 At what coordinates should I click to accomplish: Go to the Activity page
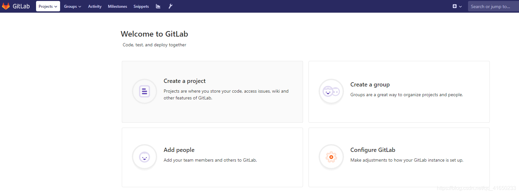tap(95, 6)
